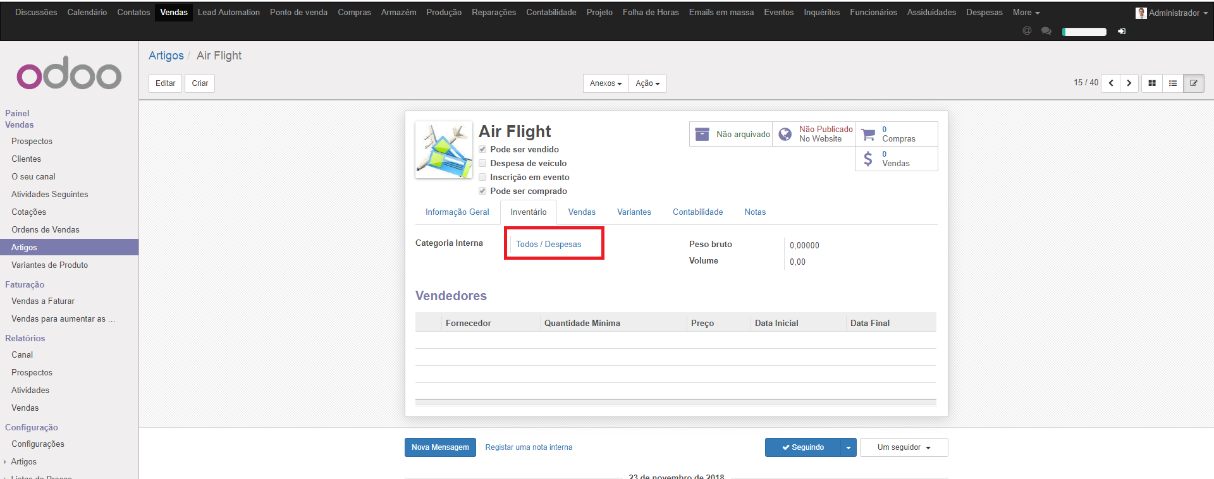
Task: Click the Editar button
Action: 166,83
